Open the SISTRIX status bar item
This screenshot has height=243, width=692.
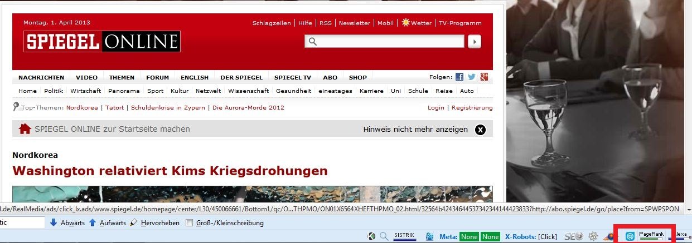pos(404,236)
